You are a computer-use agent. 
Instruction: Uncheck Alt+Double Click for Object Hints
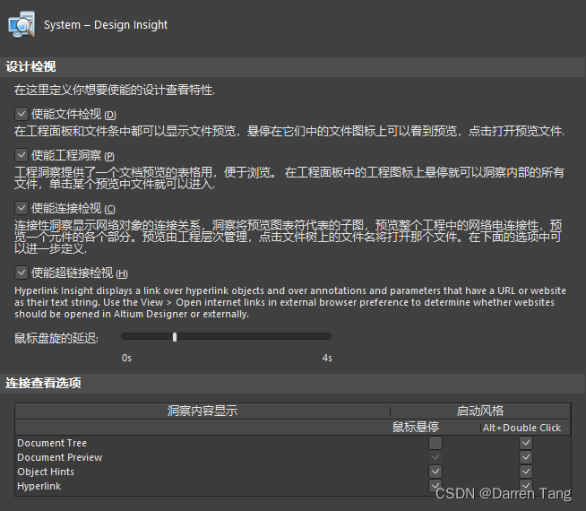[x=526, y=472]
